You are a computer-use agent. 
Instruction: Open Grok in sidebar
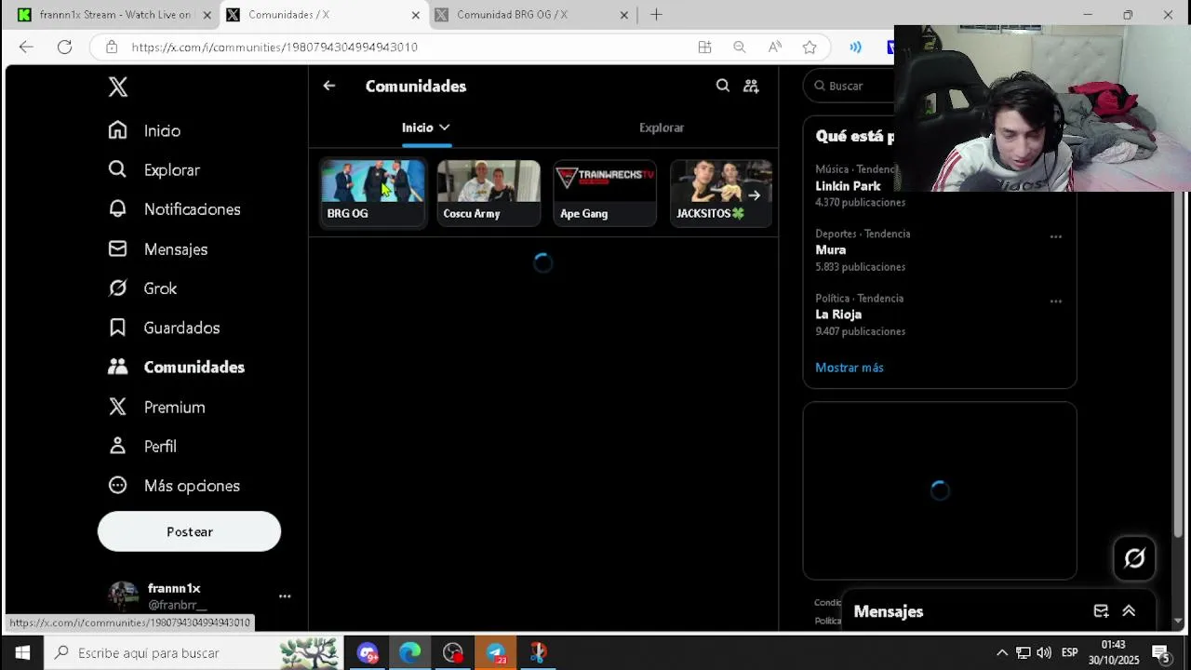click(x=142, y=288)
